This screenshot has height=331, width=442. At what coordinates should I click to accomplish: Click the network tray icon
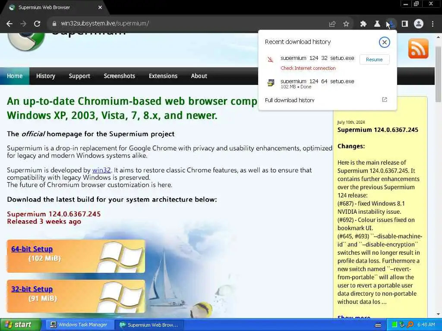point(402,325)
